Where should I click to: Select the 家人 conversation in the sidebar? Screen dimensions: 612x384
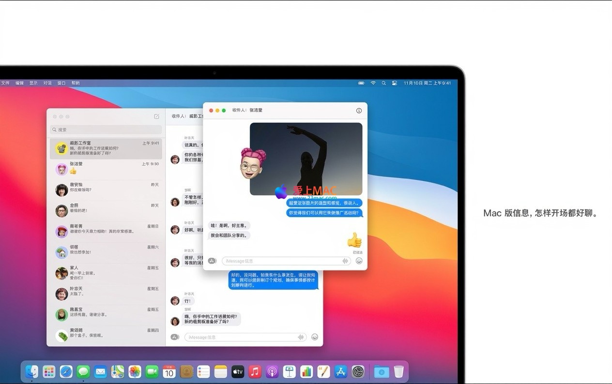(x=106, y=273)
